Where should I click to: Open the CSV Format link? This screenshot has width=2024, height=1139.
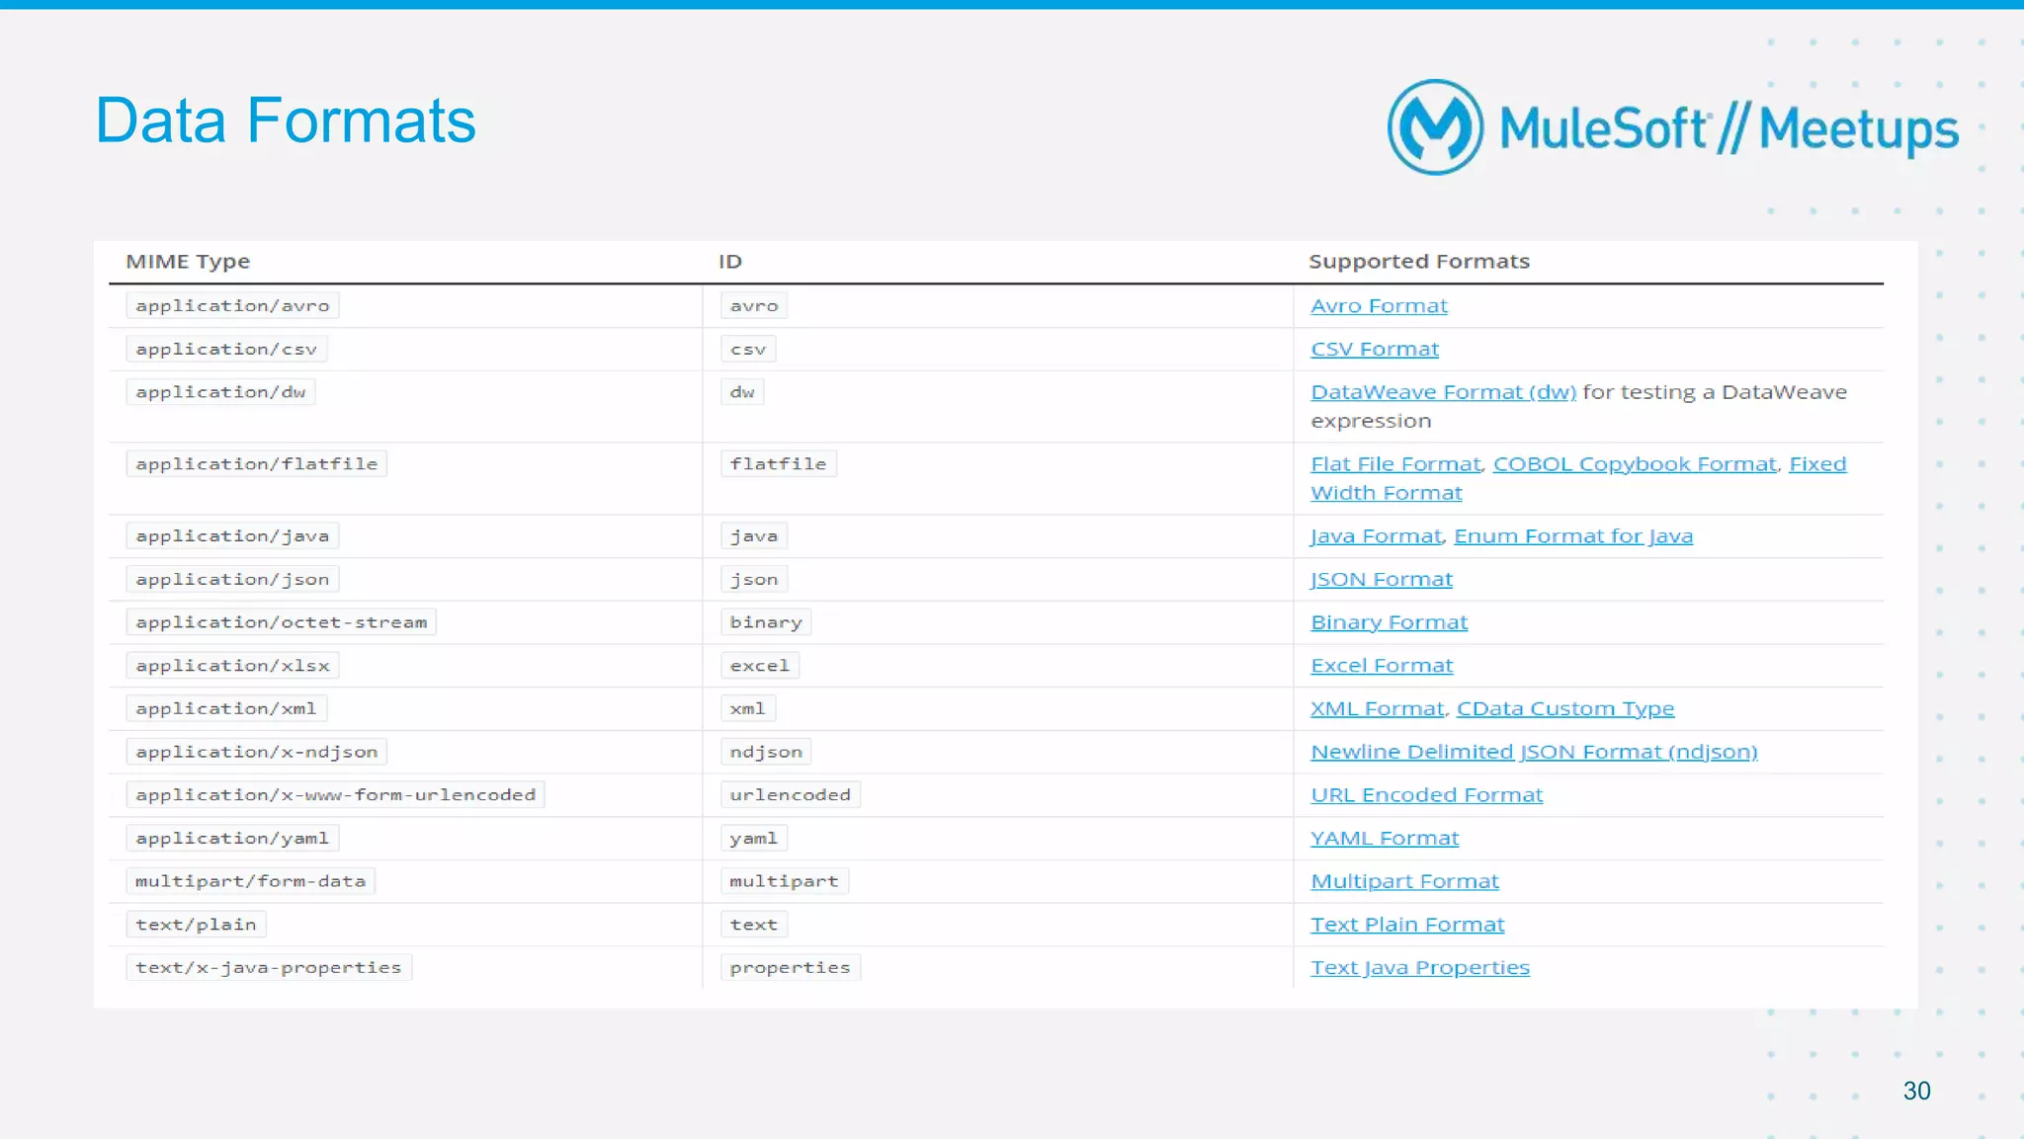coord(1375,349)
